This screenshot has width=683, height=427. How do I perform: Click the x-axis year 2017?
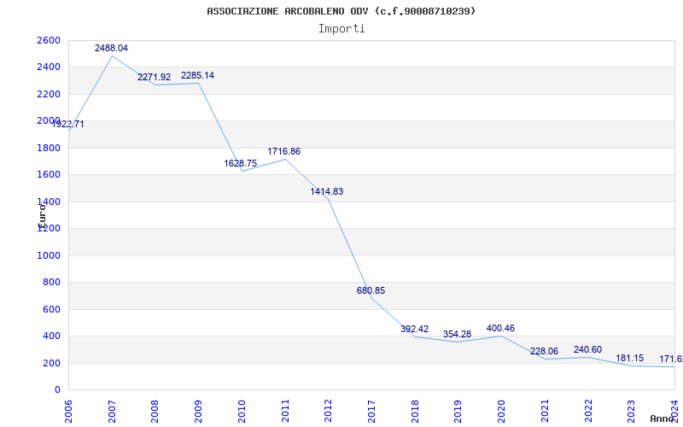pyautogui.click(x=371, y=412)
